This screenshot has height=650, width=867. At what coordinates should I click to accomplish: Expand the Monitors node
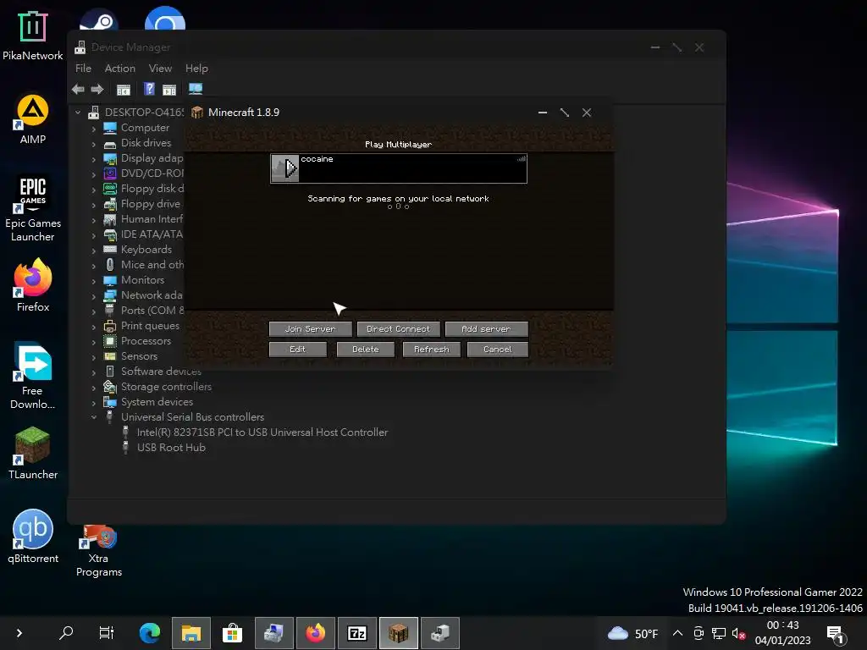pyautogui.click(x=93, y=281)
